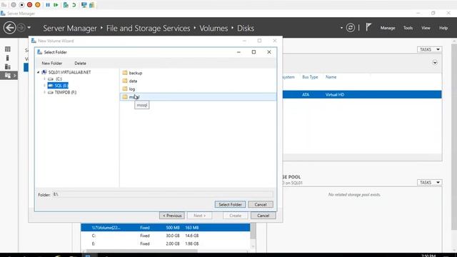This screenshot has height=257, width=457.
Task: Pause the virtual machine
Action: (x=48, y=5)
